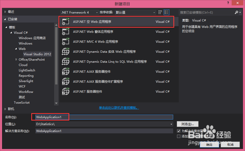This screenshot has width=245, height=151.
Task: Click the Dynamic Data Linq to SQL icon
Action: (x=66, y=61)
